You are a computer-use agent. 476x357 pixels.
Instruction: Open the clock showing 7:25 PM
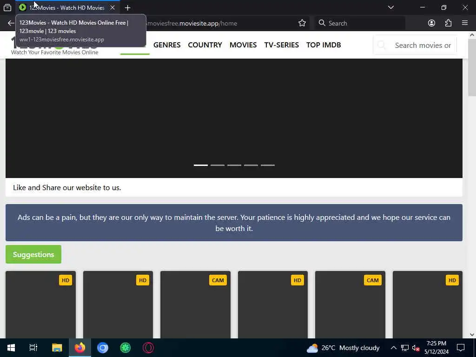(x=436, y=348)
